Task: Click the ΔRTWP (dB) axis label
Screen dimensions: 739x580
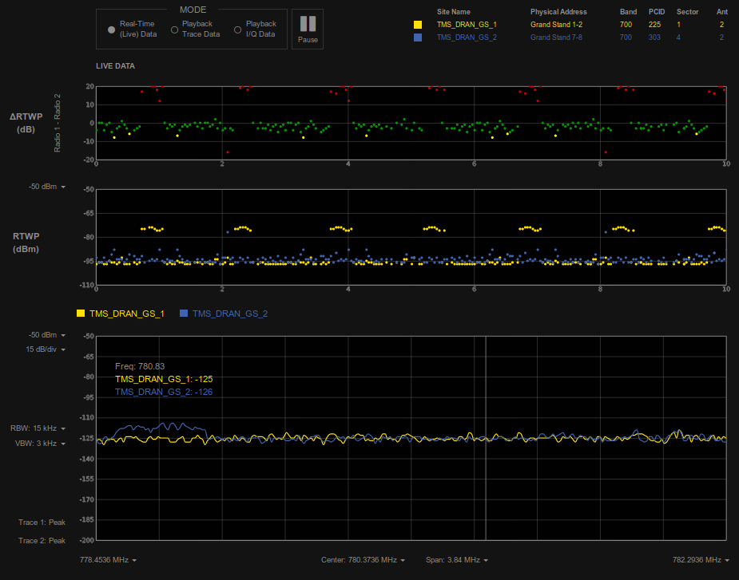Action: [26, 123]
